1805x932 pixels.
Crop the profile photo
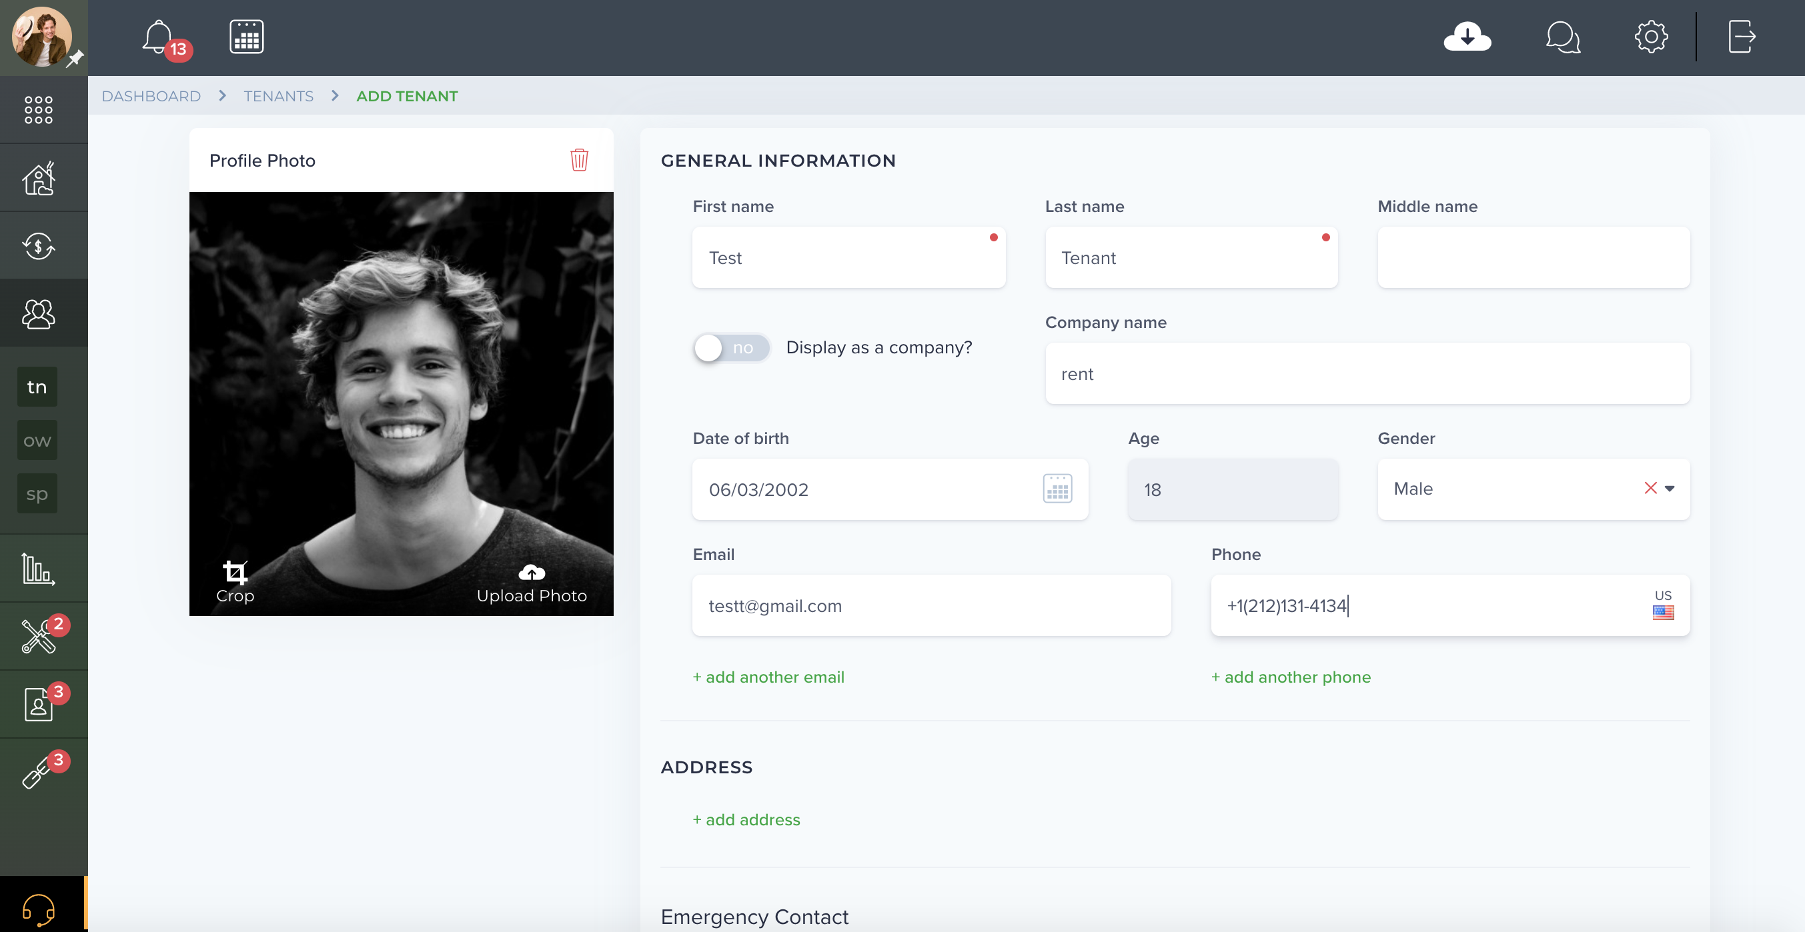click(235, 582)
